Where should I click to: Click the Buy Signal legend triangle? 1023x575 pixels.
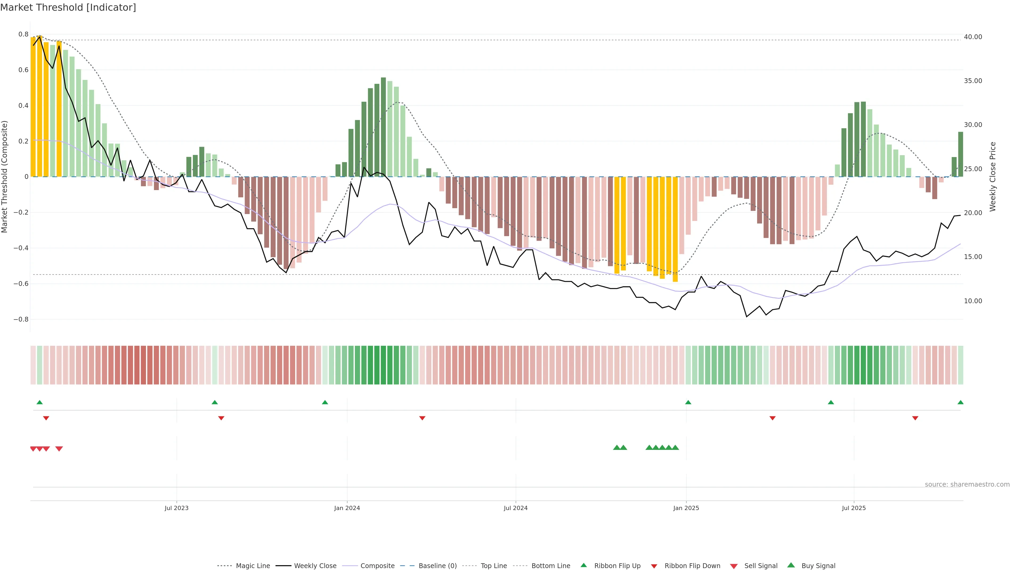[791, 565]
